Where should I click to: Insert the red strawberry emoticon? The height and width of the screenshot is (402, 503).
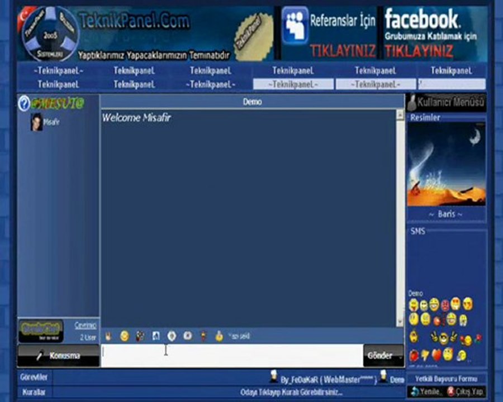(414, 356)
